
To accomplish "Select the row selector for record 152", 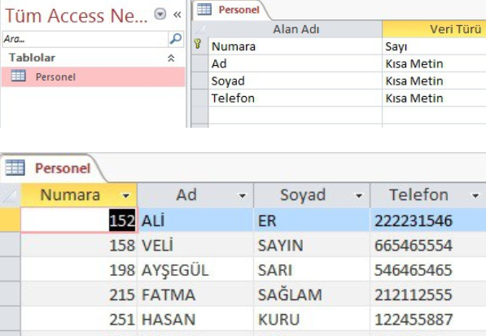I will [x=10, y=220].
